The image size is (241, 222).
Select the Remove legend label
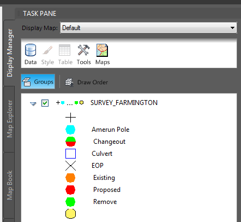coord(105,202)
